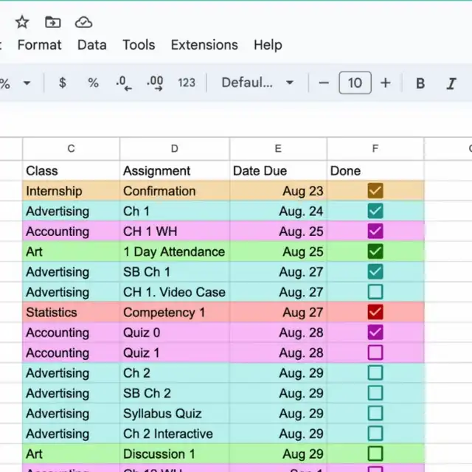This screenshot has width=472, height=472.
Task: Open the Data menu
Action: pos(91,45)
